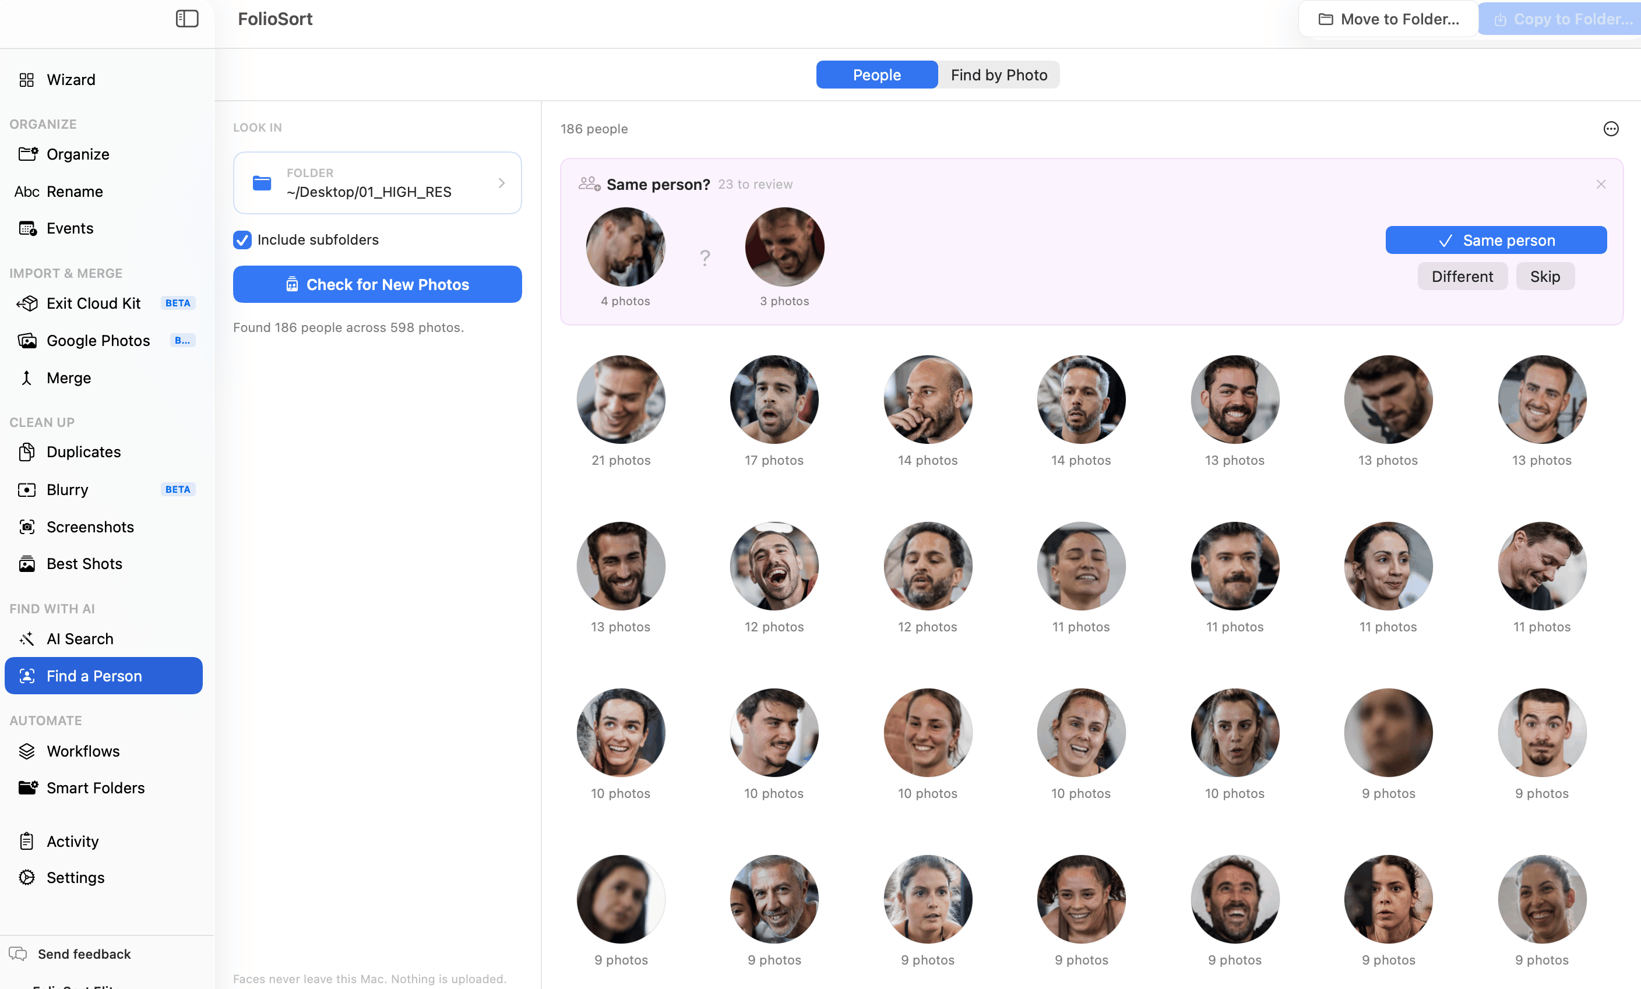
Task: Open the Activity log
Action: coord(103,841)
